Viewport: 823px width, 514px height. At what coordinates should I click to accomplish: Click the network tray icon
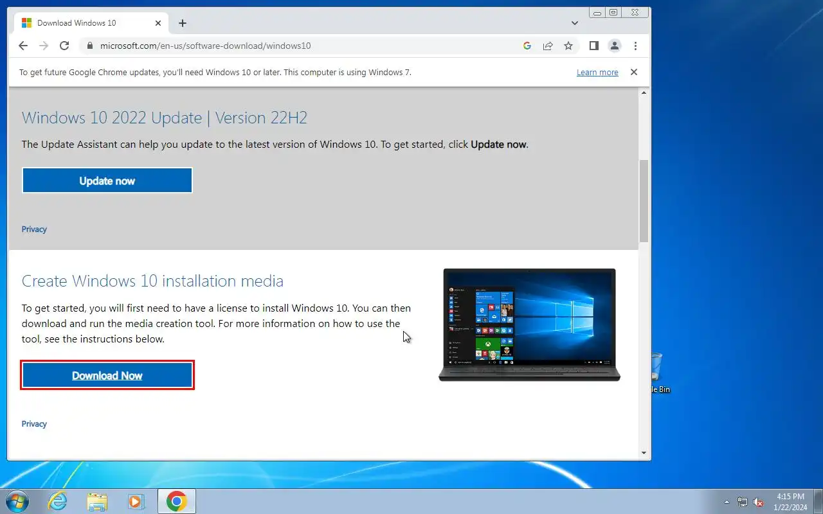tap(743, 502)
